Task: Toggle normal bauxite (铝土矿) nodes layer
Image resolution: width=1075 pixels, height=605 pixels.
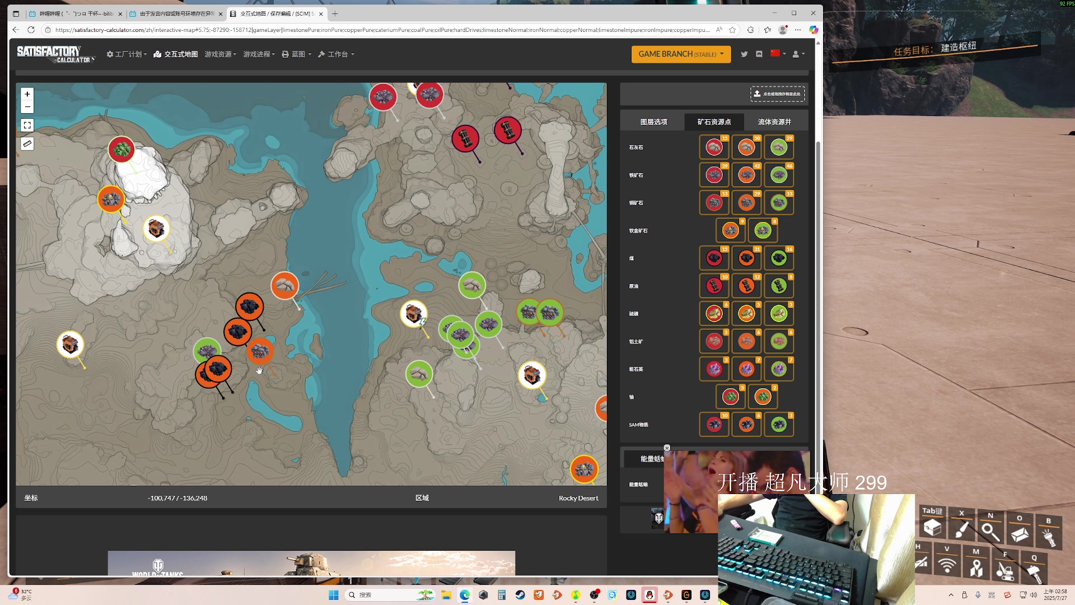Action: coord(746,342)
